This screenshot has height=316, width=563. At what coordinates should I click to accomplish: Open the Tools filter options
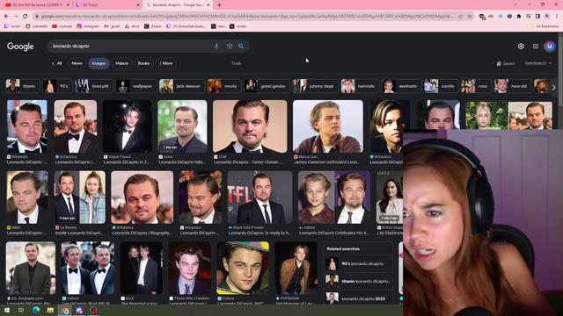[x=236, y=63]
